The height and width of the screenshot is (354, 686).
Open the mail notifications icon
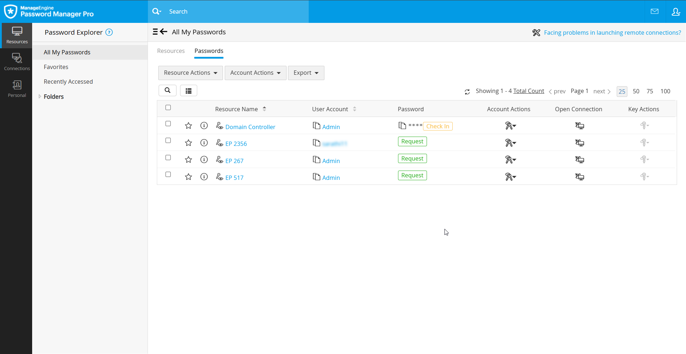(x=655, y=11)
